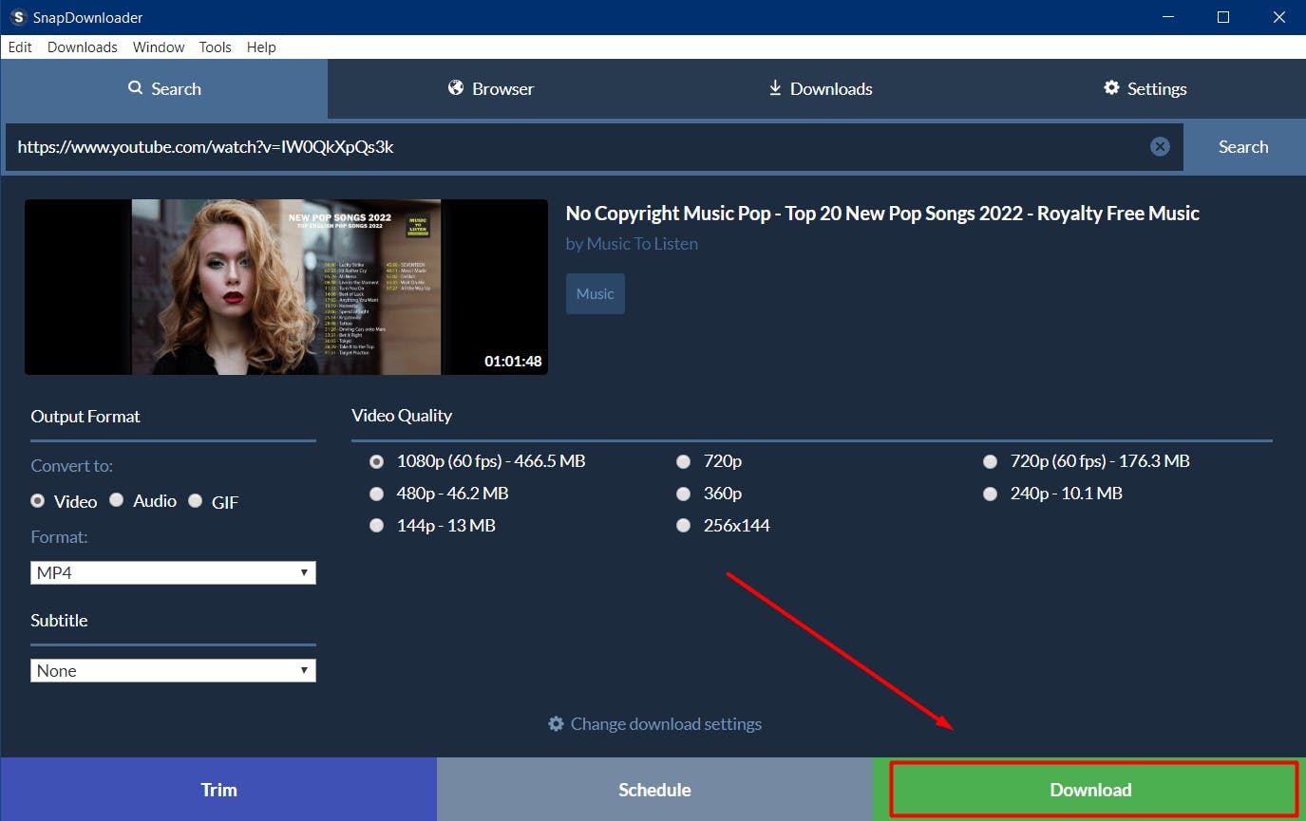Click the Music tag button
1306x821 pixels.
click(x=596, y=293)
